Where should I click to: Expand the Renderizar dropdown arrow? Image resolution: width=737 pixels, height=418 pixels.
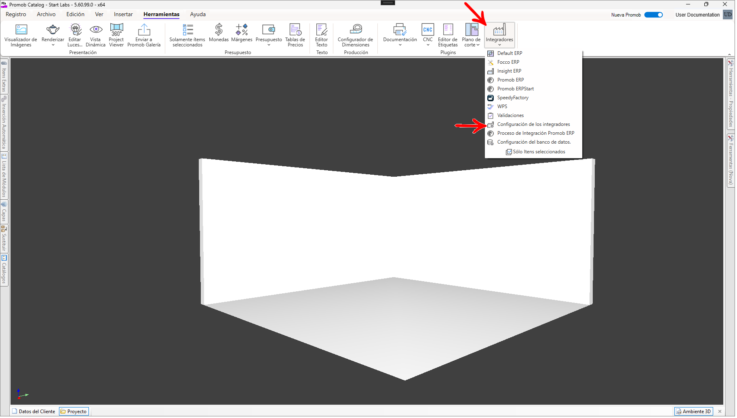53,45
